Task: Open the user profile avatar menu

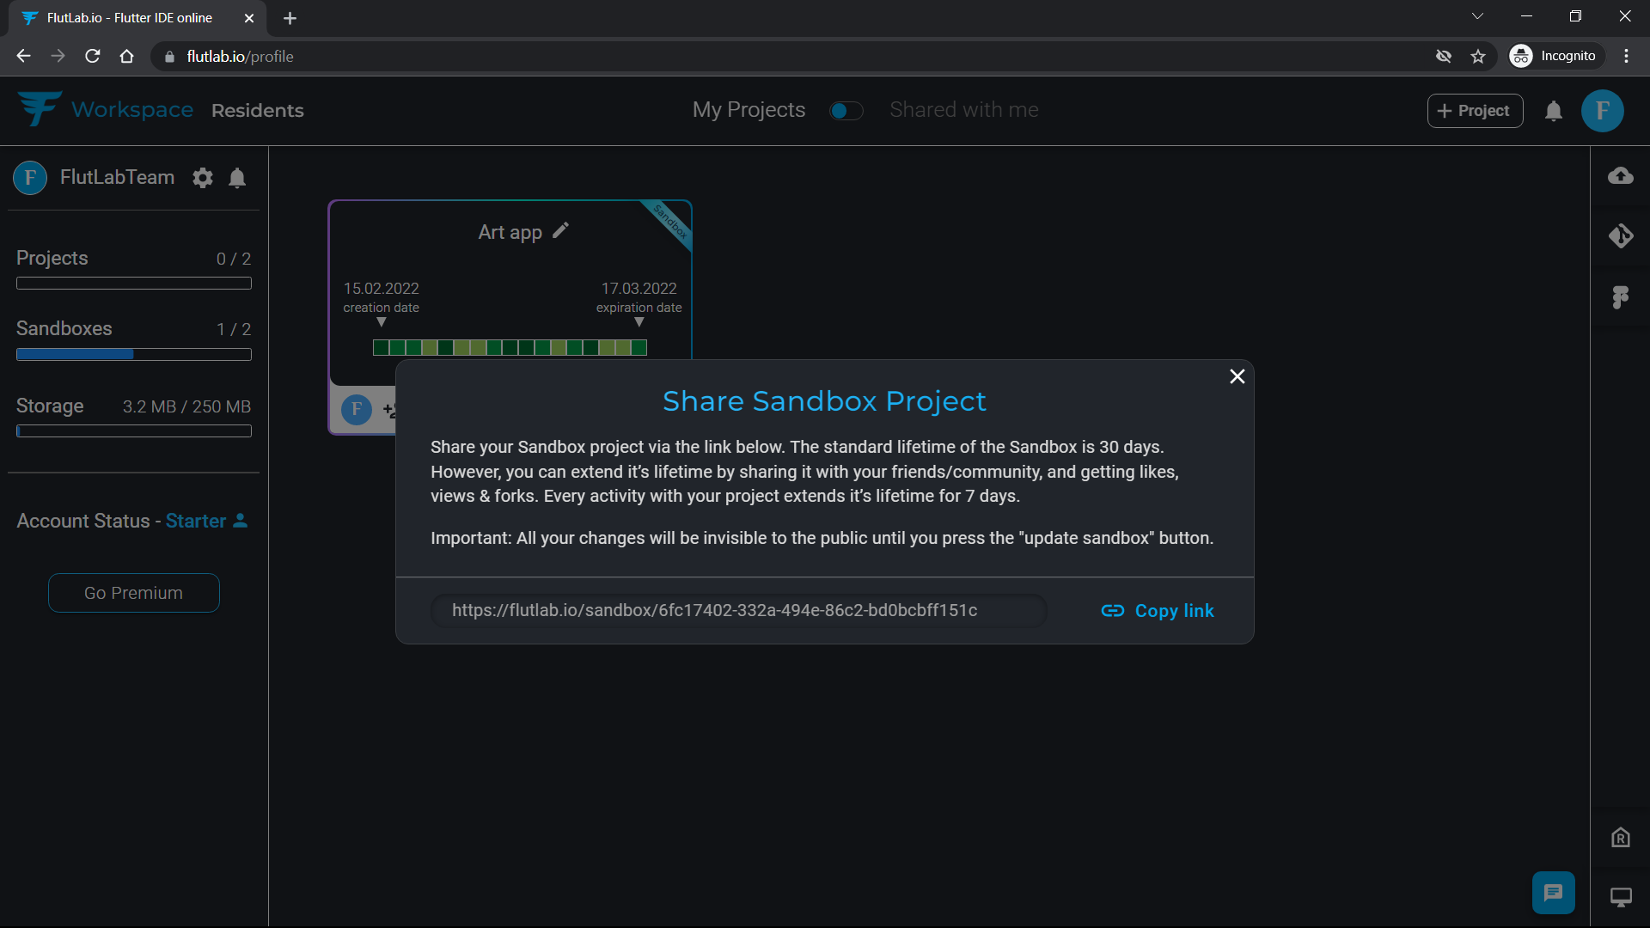Action: click(1603, 111)
